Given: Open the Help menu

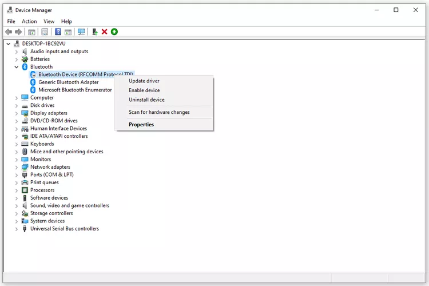Looking at the screenshot, I should 66,21.
